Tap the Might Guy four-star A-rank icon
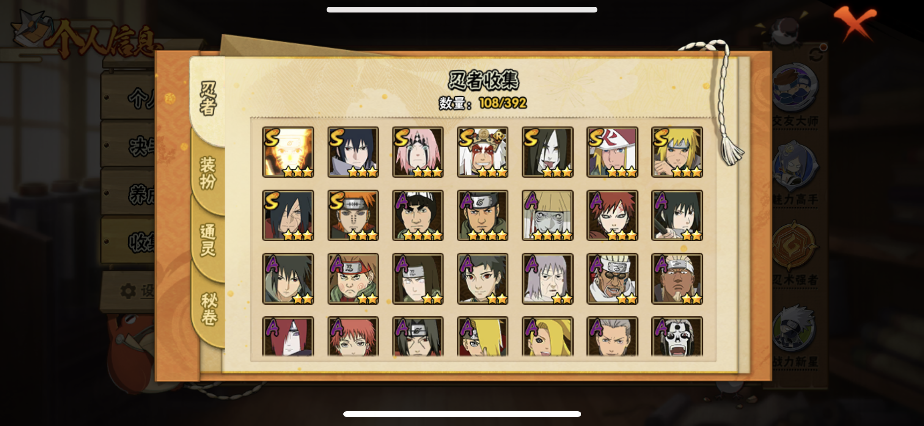Image resolution: width=924 pixels, height=426 pixels. pyautogui.click(x=418, y=215)
